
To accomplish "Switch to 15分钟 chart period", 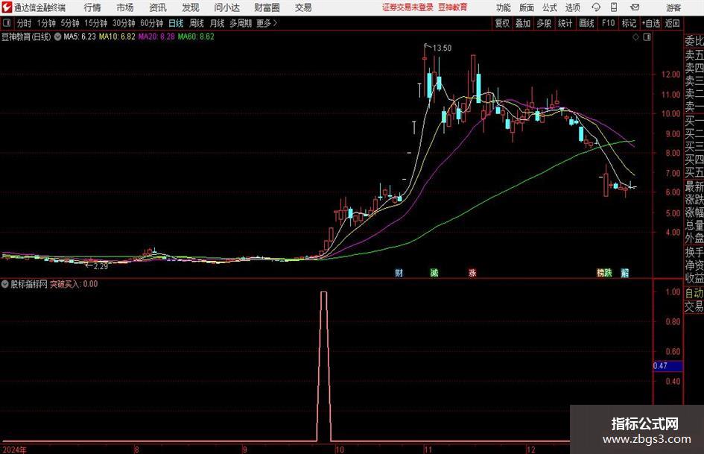I will tap(95, 23).
